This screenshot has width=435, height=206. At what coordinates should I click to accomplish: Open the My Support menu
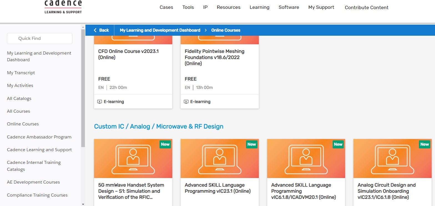[321, 7]
